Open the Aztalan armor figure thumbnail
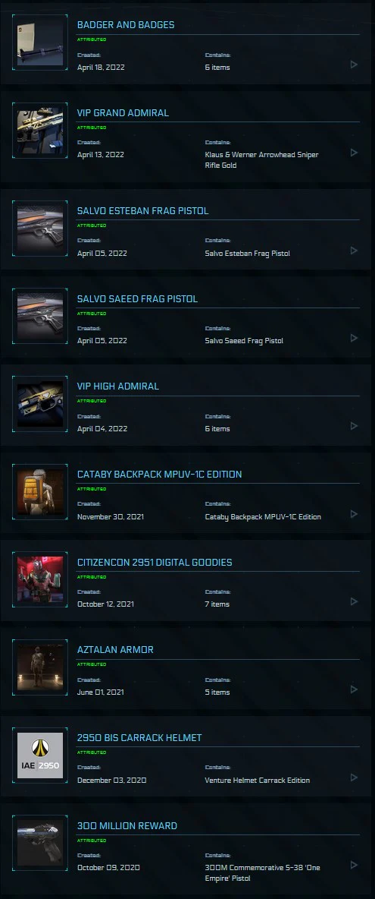375x899 pixels. coord(40,667)
